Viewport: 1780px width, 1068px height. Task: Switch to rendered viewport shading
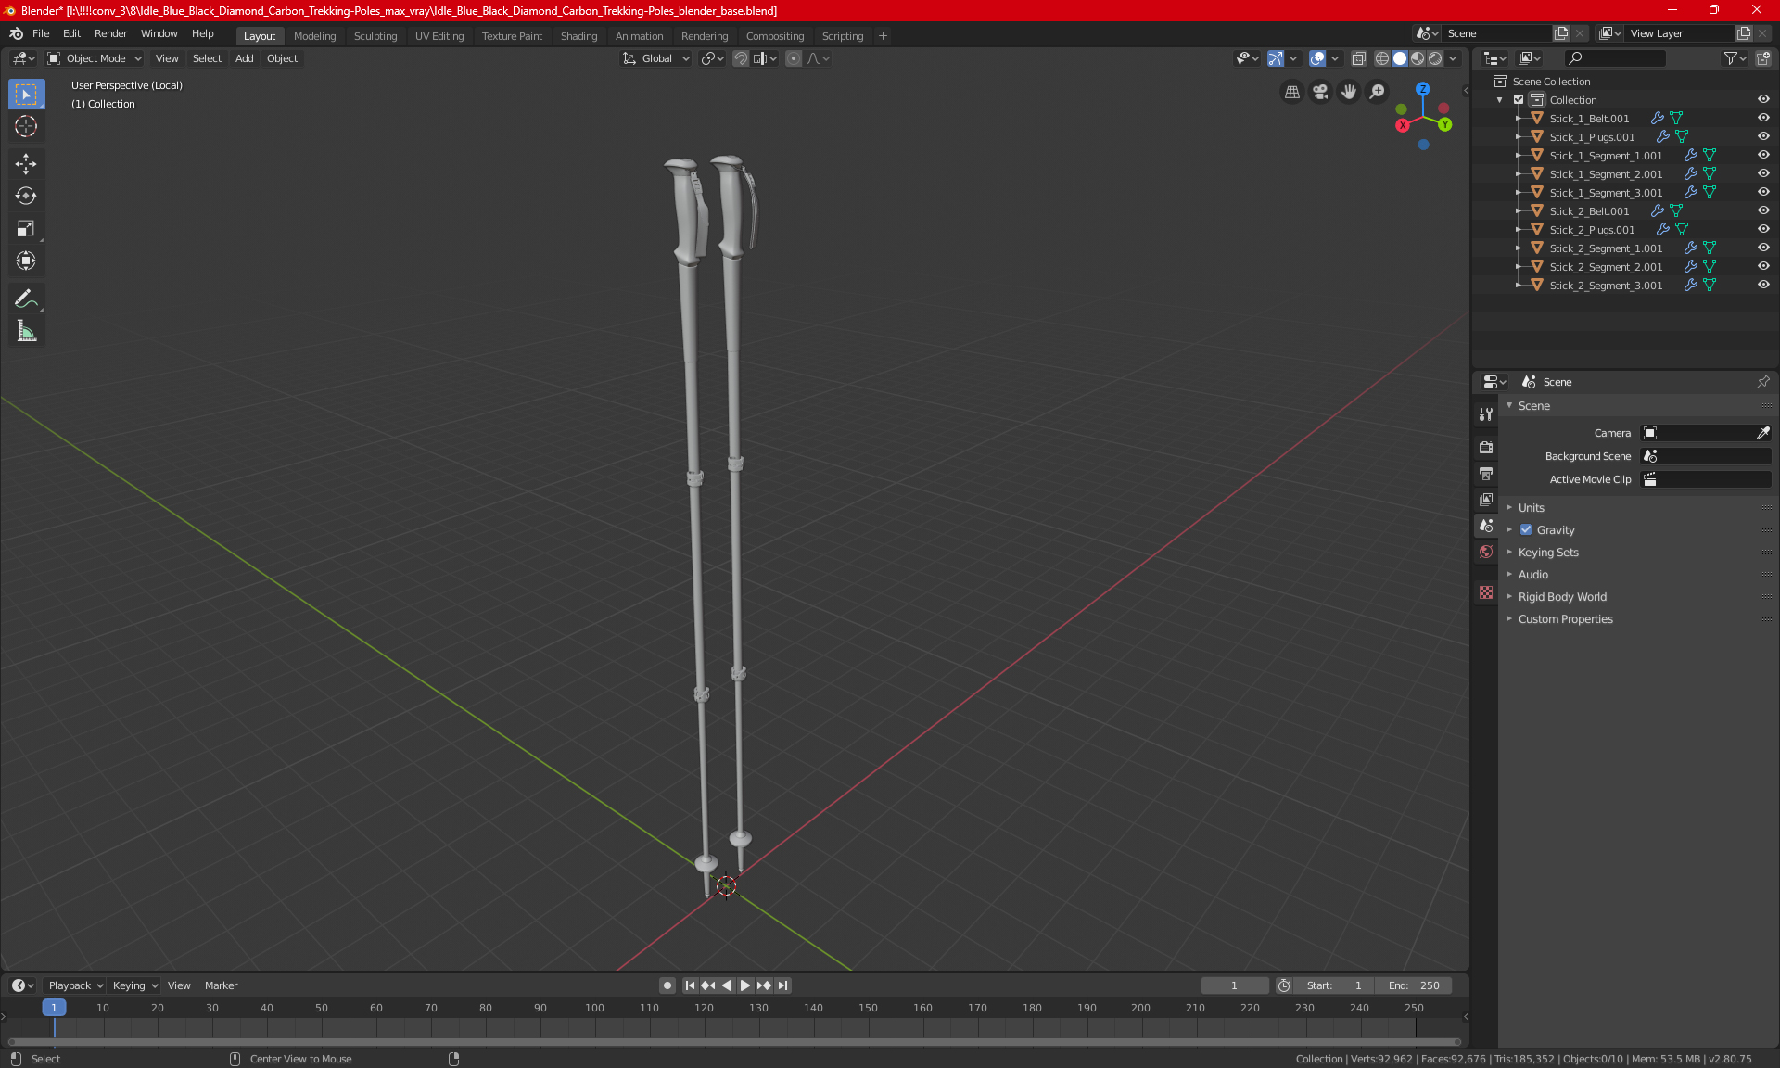[1435, 58]
